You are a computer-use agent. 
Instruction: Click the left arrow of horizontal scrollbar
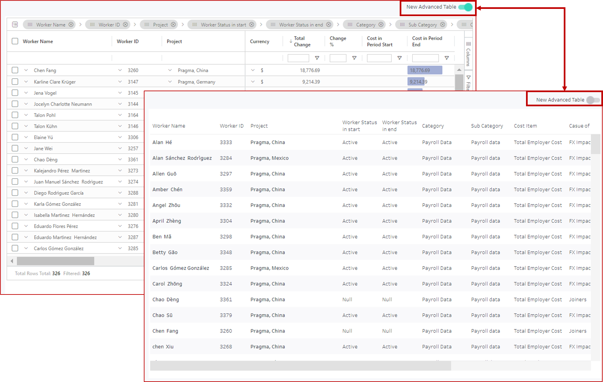click(x=12, y=261)
